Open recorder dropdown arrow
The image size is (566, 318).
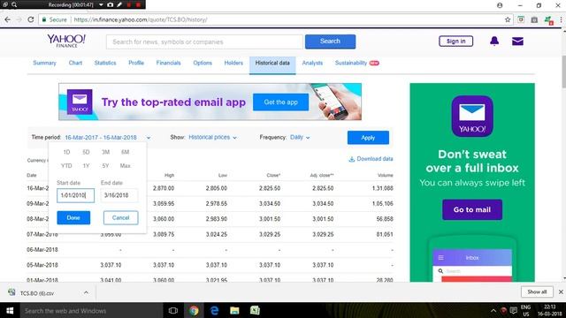click(x=101, y=4)
